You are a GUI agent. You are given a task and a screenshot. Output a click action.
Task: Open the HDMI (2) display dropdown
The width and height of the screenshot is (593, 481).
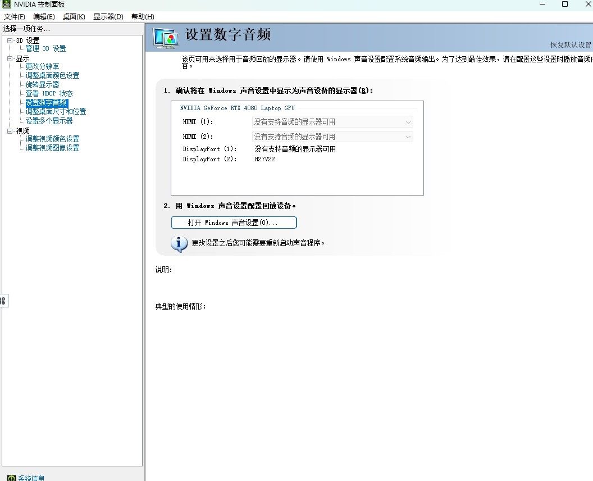(x=332, y=137)
